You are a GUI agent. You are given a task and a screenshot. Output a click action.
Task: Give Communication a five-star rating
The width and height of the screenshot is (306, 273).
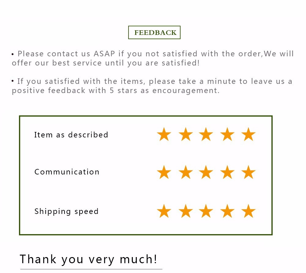click(248, 173)
